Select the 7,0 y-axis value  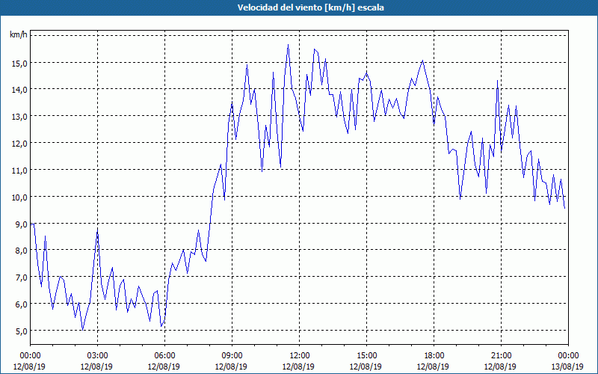pos(21,278)
